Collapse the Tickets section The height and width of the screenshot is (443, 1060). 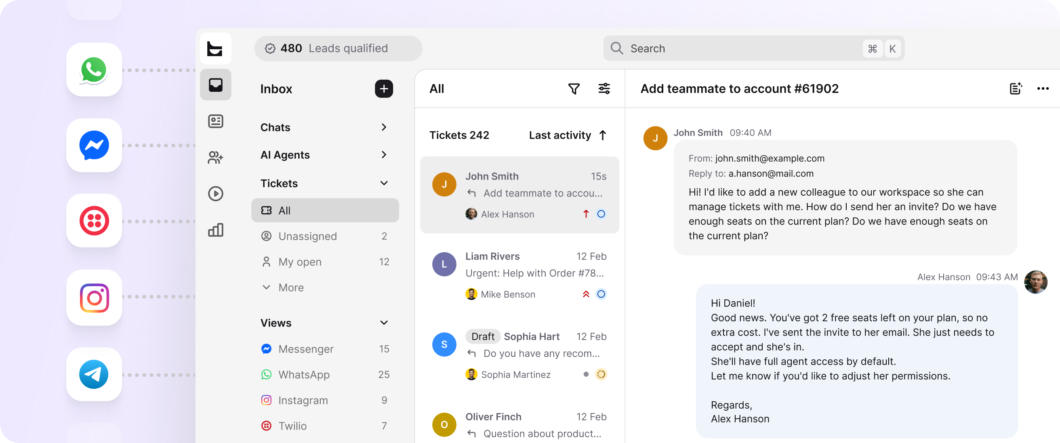tap(325, 183)
